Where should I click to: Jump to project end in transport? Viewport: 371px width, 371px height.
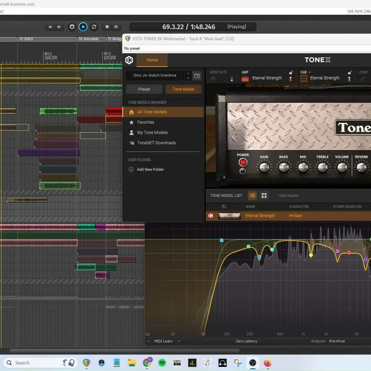click(59, 27)
